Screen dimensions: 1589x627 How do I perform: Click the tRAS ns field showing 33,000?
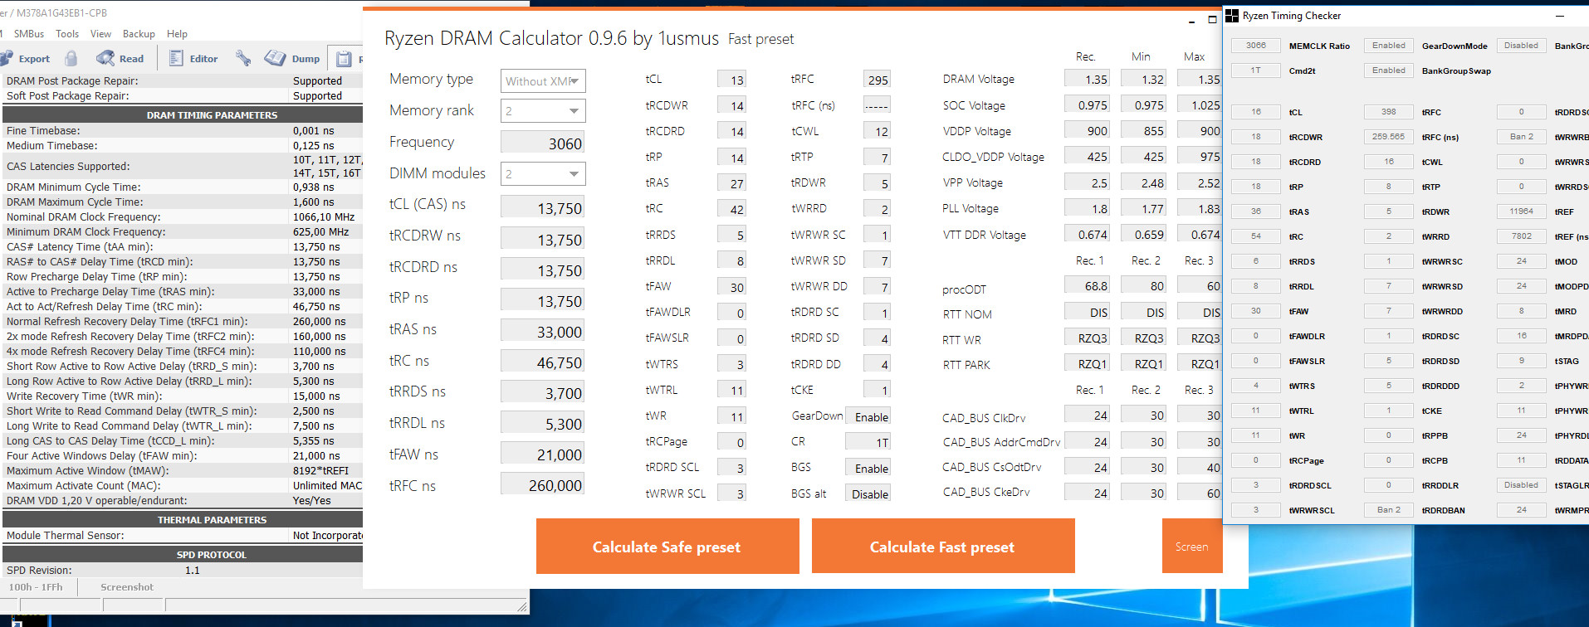(x=543, y=331)
